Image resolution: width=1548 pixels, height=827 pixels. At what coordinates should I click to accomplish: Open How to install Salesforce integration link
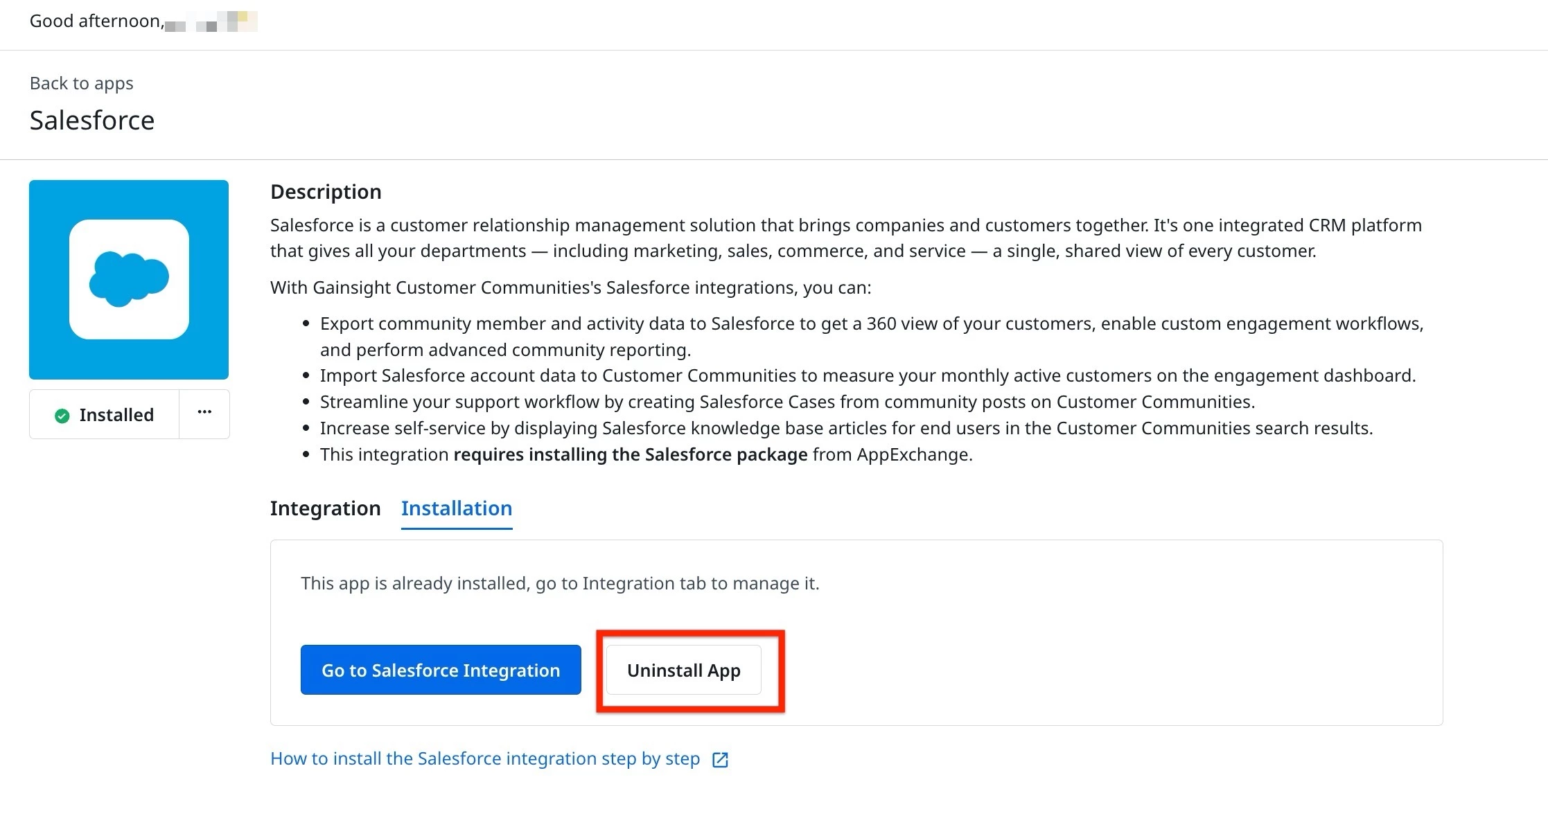(x=485, y=759)
